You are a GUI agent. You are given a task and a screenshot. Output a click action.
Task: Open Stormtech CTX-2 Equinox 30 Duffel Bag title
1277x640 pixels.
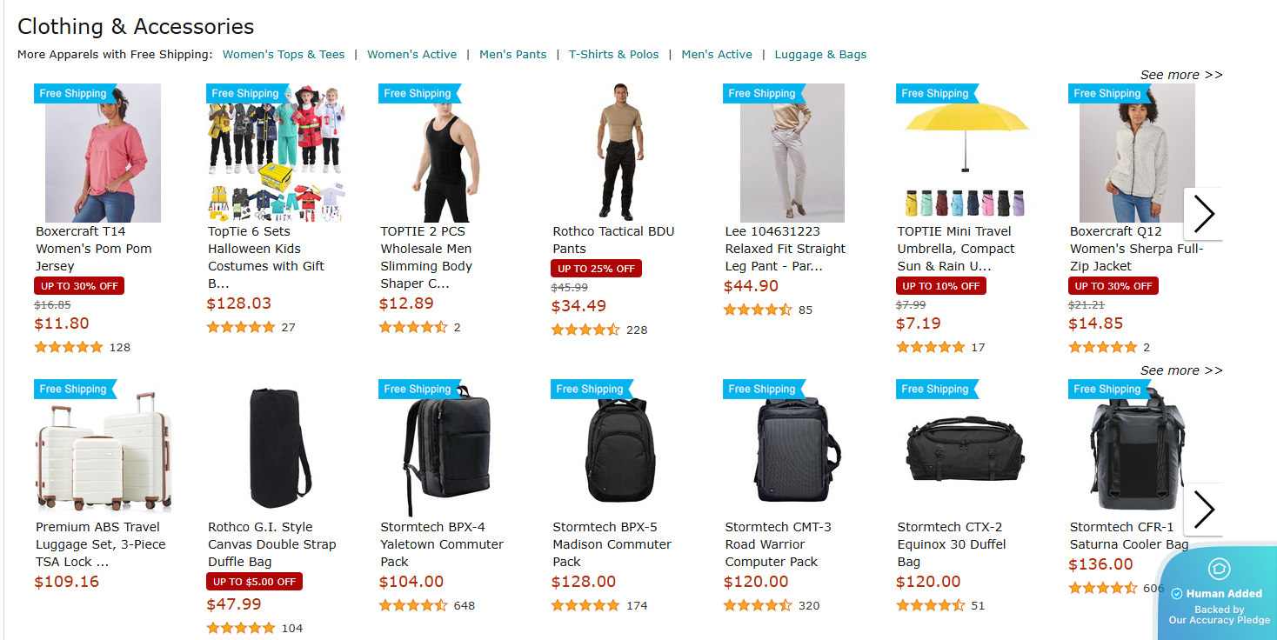pos(952,544)
